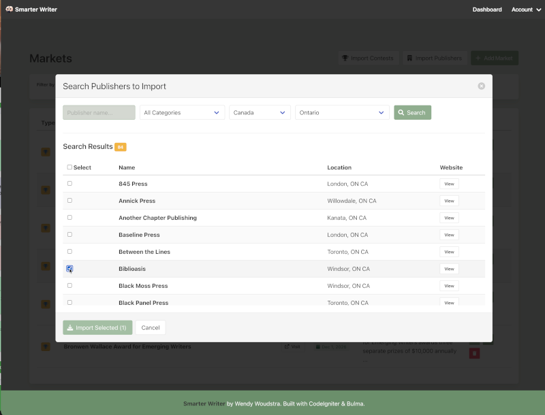
Task: Open the All Categories dropdown
Action: 182,113
